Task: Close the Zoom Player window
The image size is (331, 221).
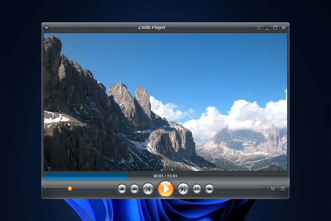Action: [283, 28]
